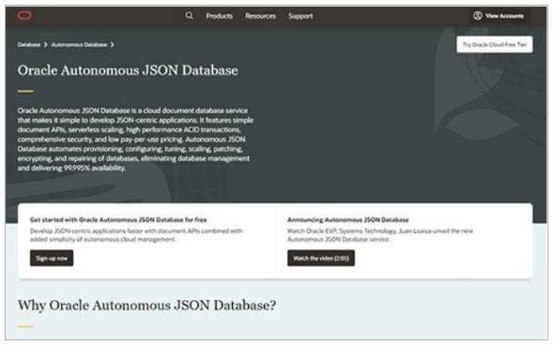Click the product description paragraph text
The image size is (554, 346).
tap(135, 140)
